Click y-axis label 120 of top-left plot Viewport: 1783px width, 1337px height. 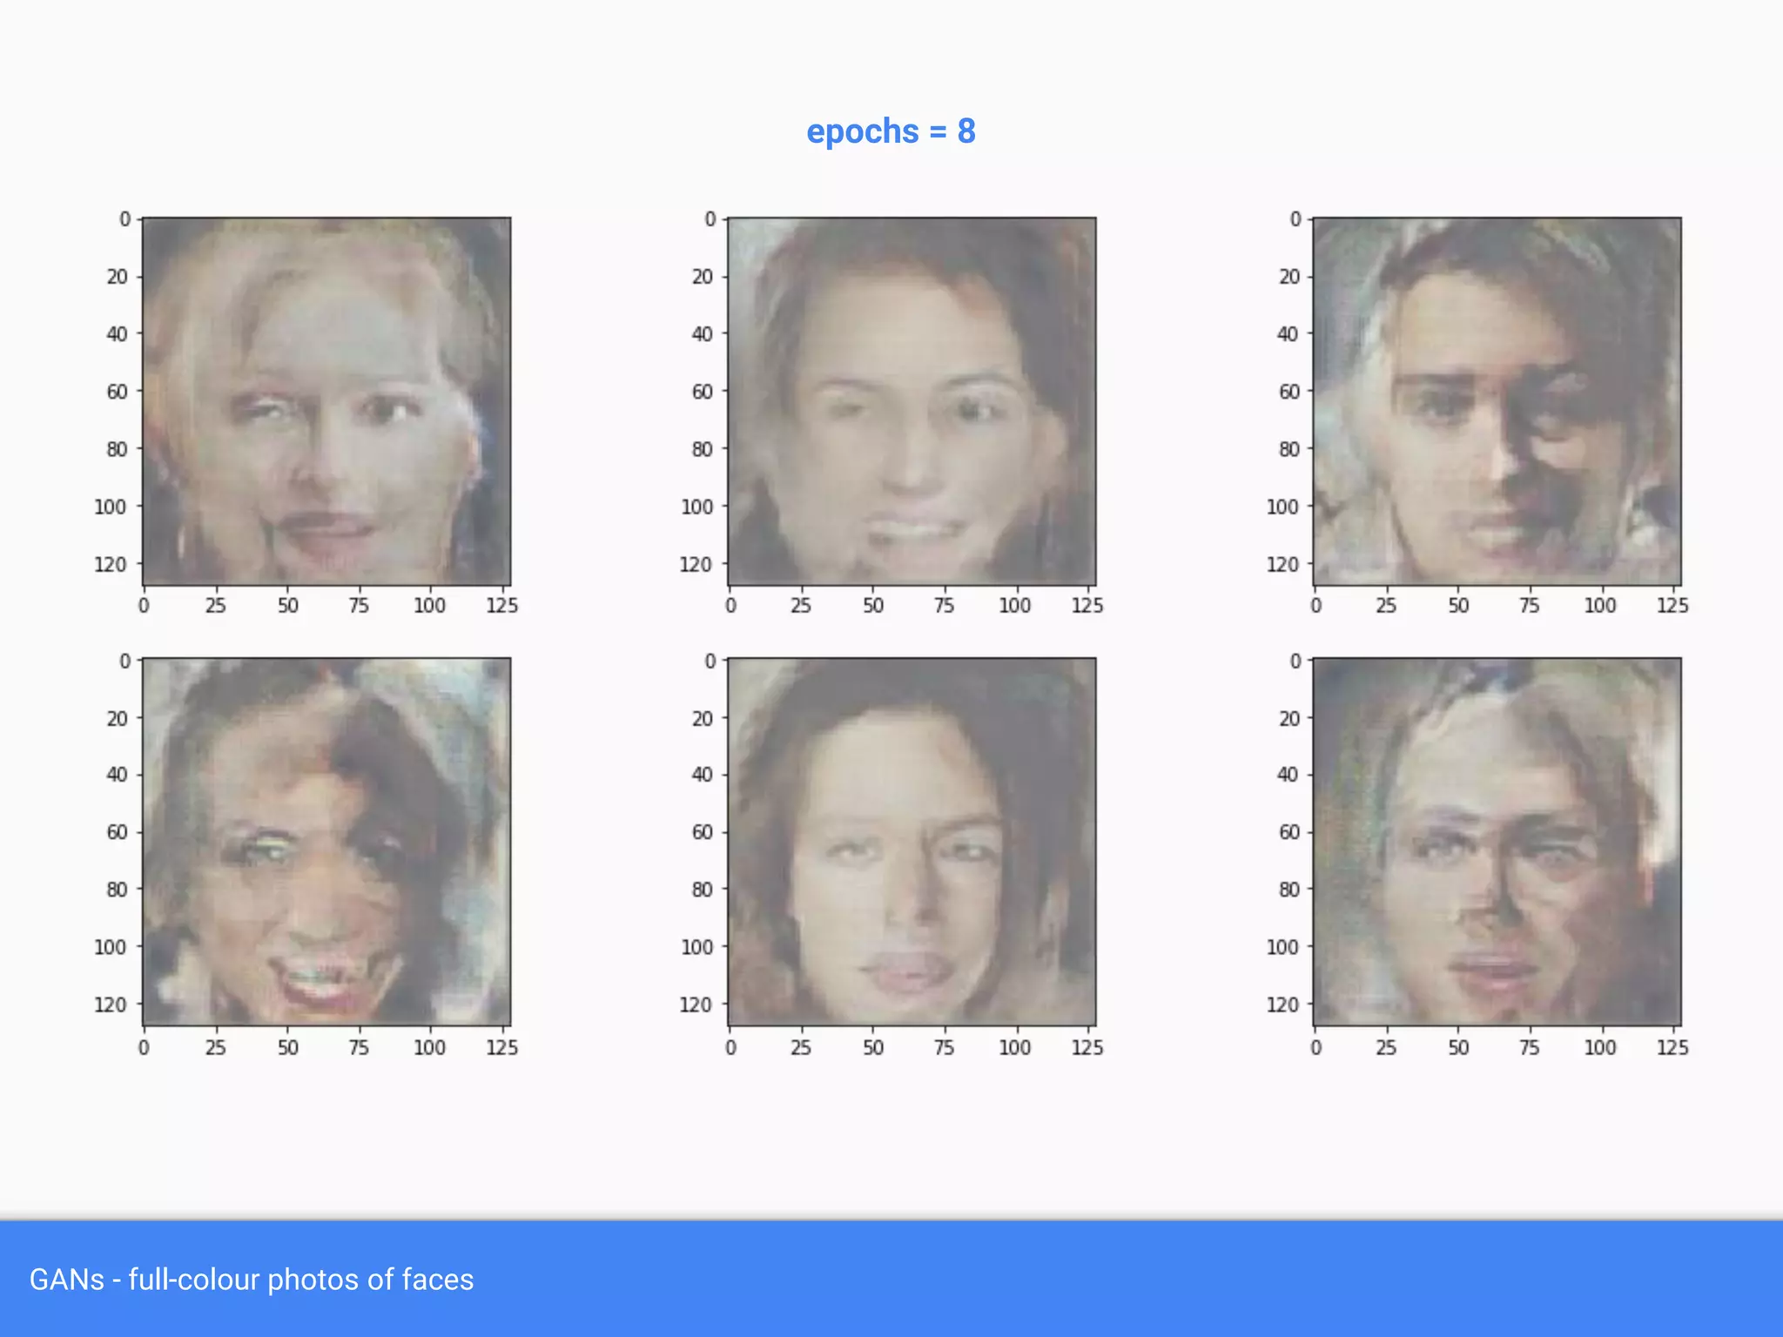(110, 565)
